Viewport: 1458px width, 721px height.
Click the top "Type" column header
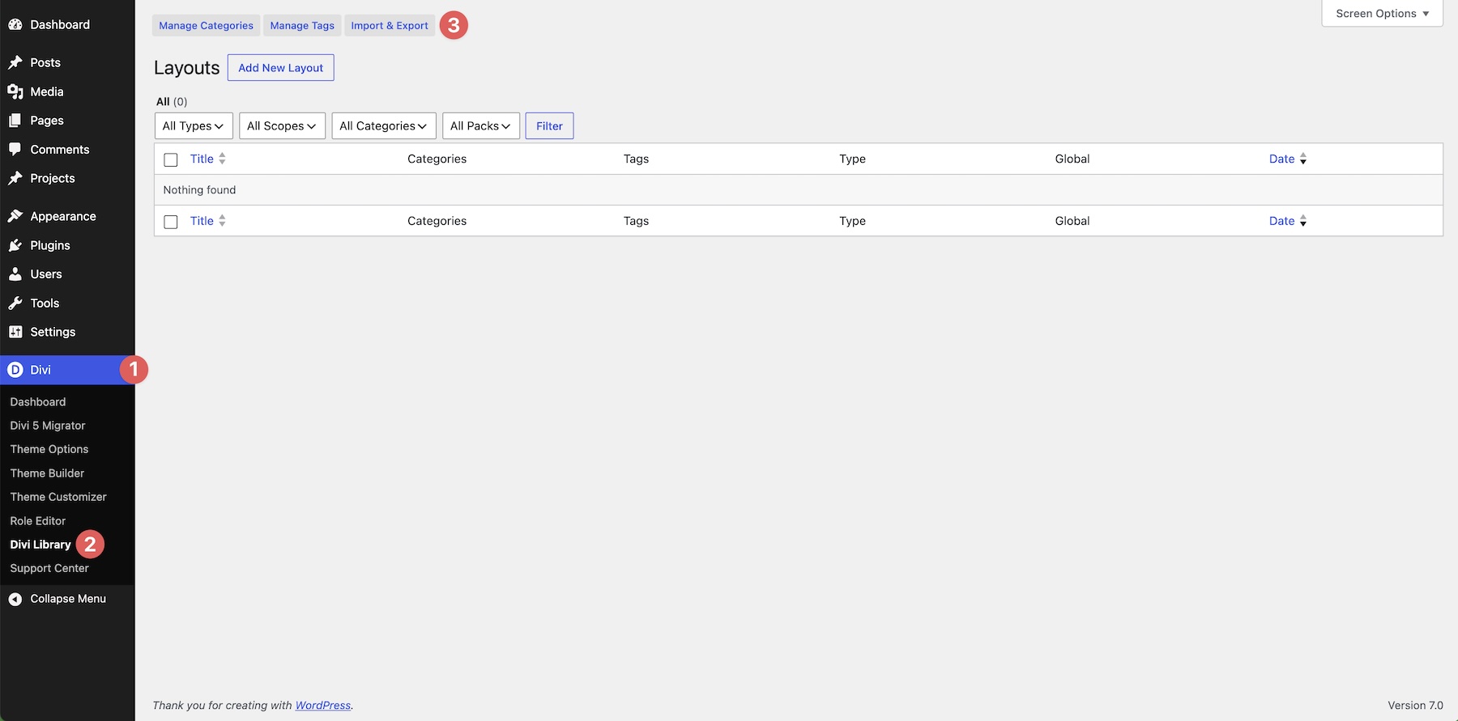(x=852, y=159)
